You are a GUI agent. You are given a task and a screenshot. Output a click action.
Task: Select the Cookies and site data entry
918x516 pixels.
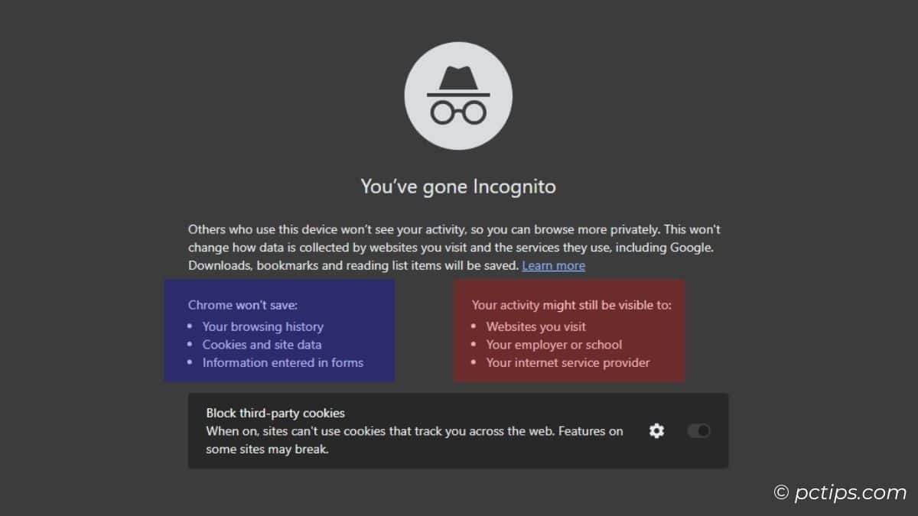point(262,345)
